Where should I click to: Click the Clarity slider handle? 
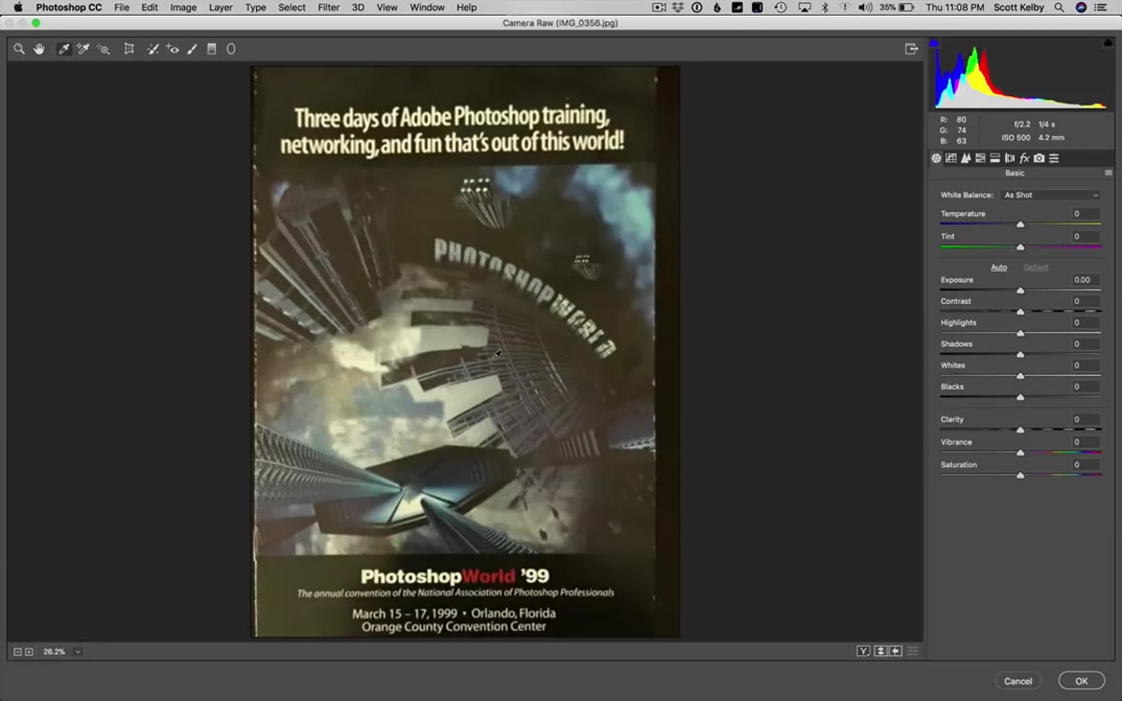[1020, 430]
